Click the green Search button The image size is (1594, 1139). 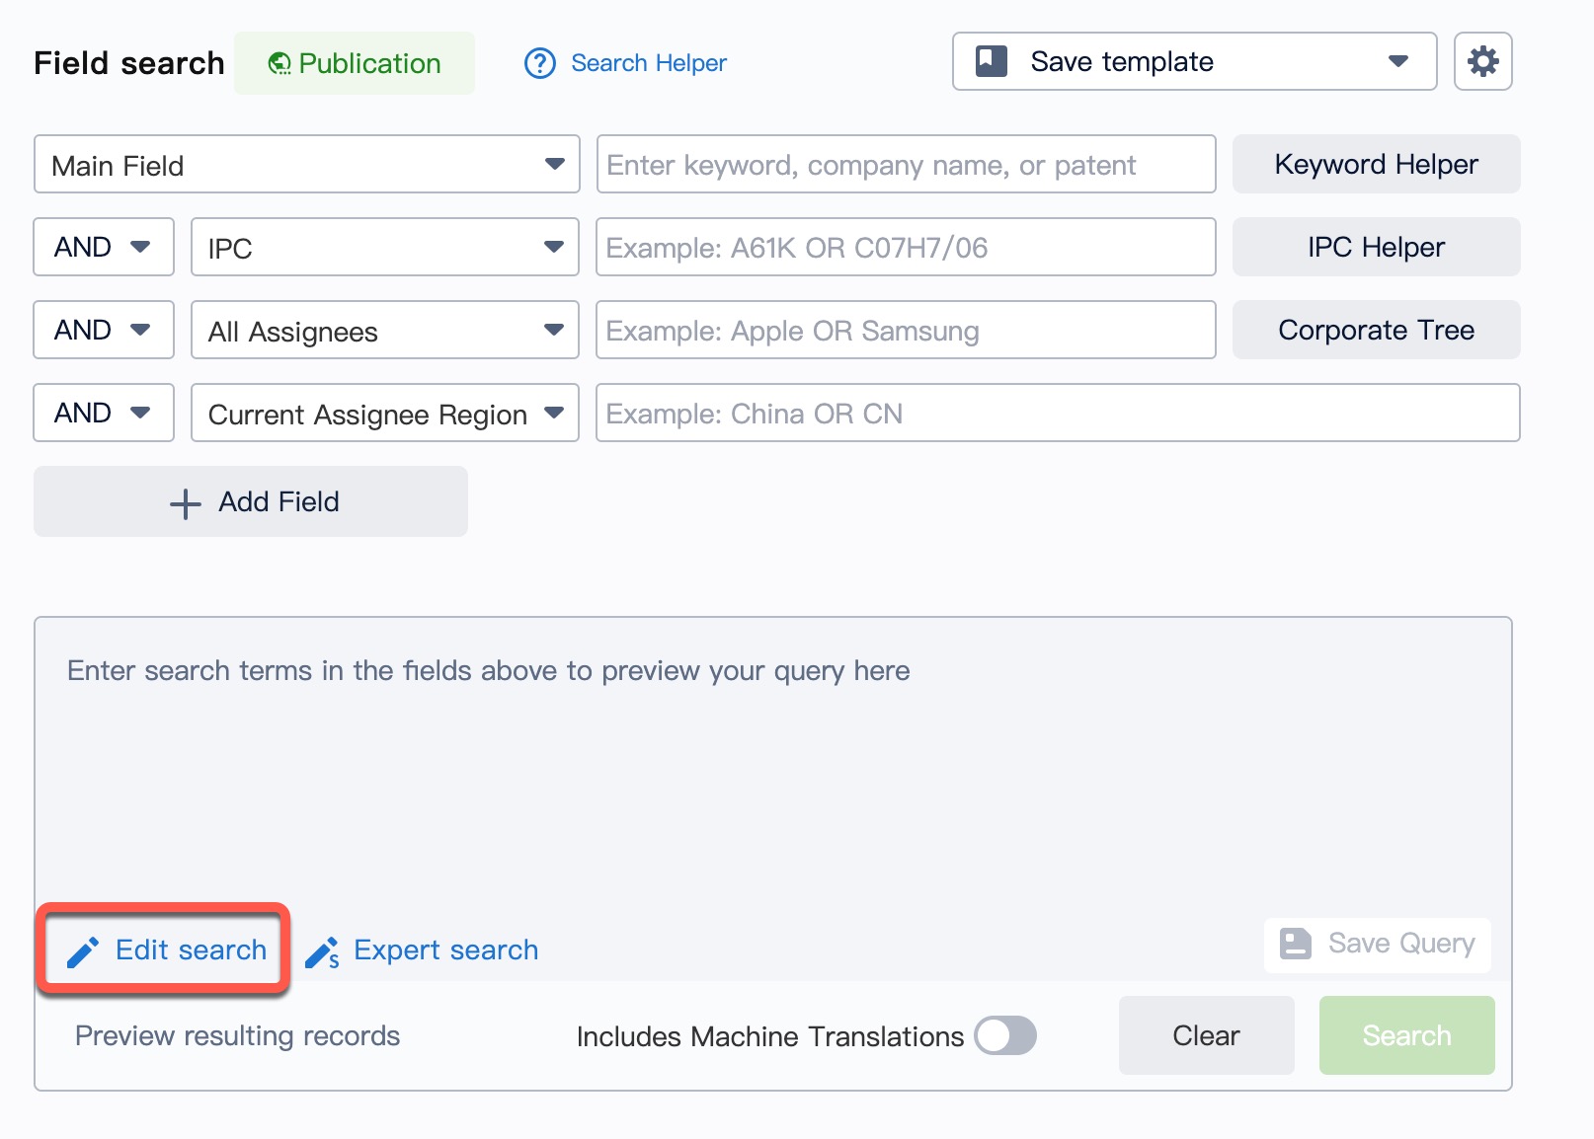1406,1035
